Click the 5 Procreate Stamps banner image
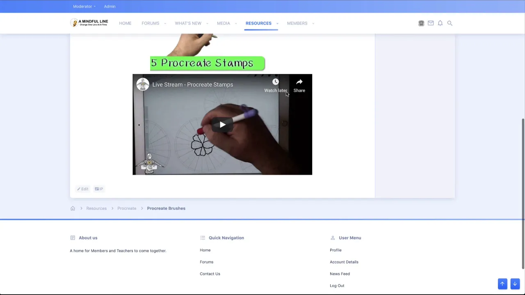The height and width of the screenshot is (295, 525). [207, 63]
